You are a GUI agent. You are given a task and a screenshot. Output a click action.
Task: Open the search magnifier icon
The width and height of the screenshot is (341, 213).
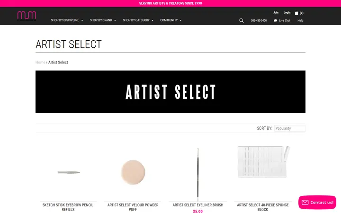(242, 20)
